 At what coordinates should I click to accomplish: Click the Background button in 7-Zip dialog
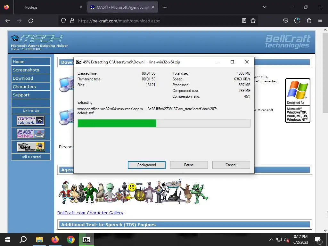click(147, 165)
